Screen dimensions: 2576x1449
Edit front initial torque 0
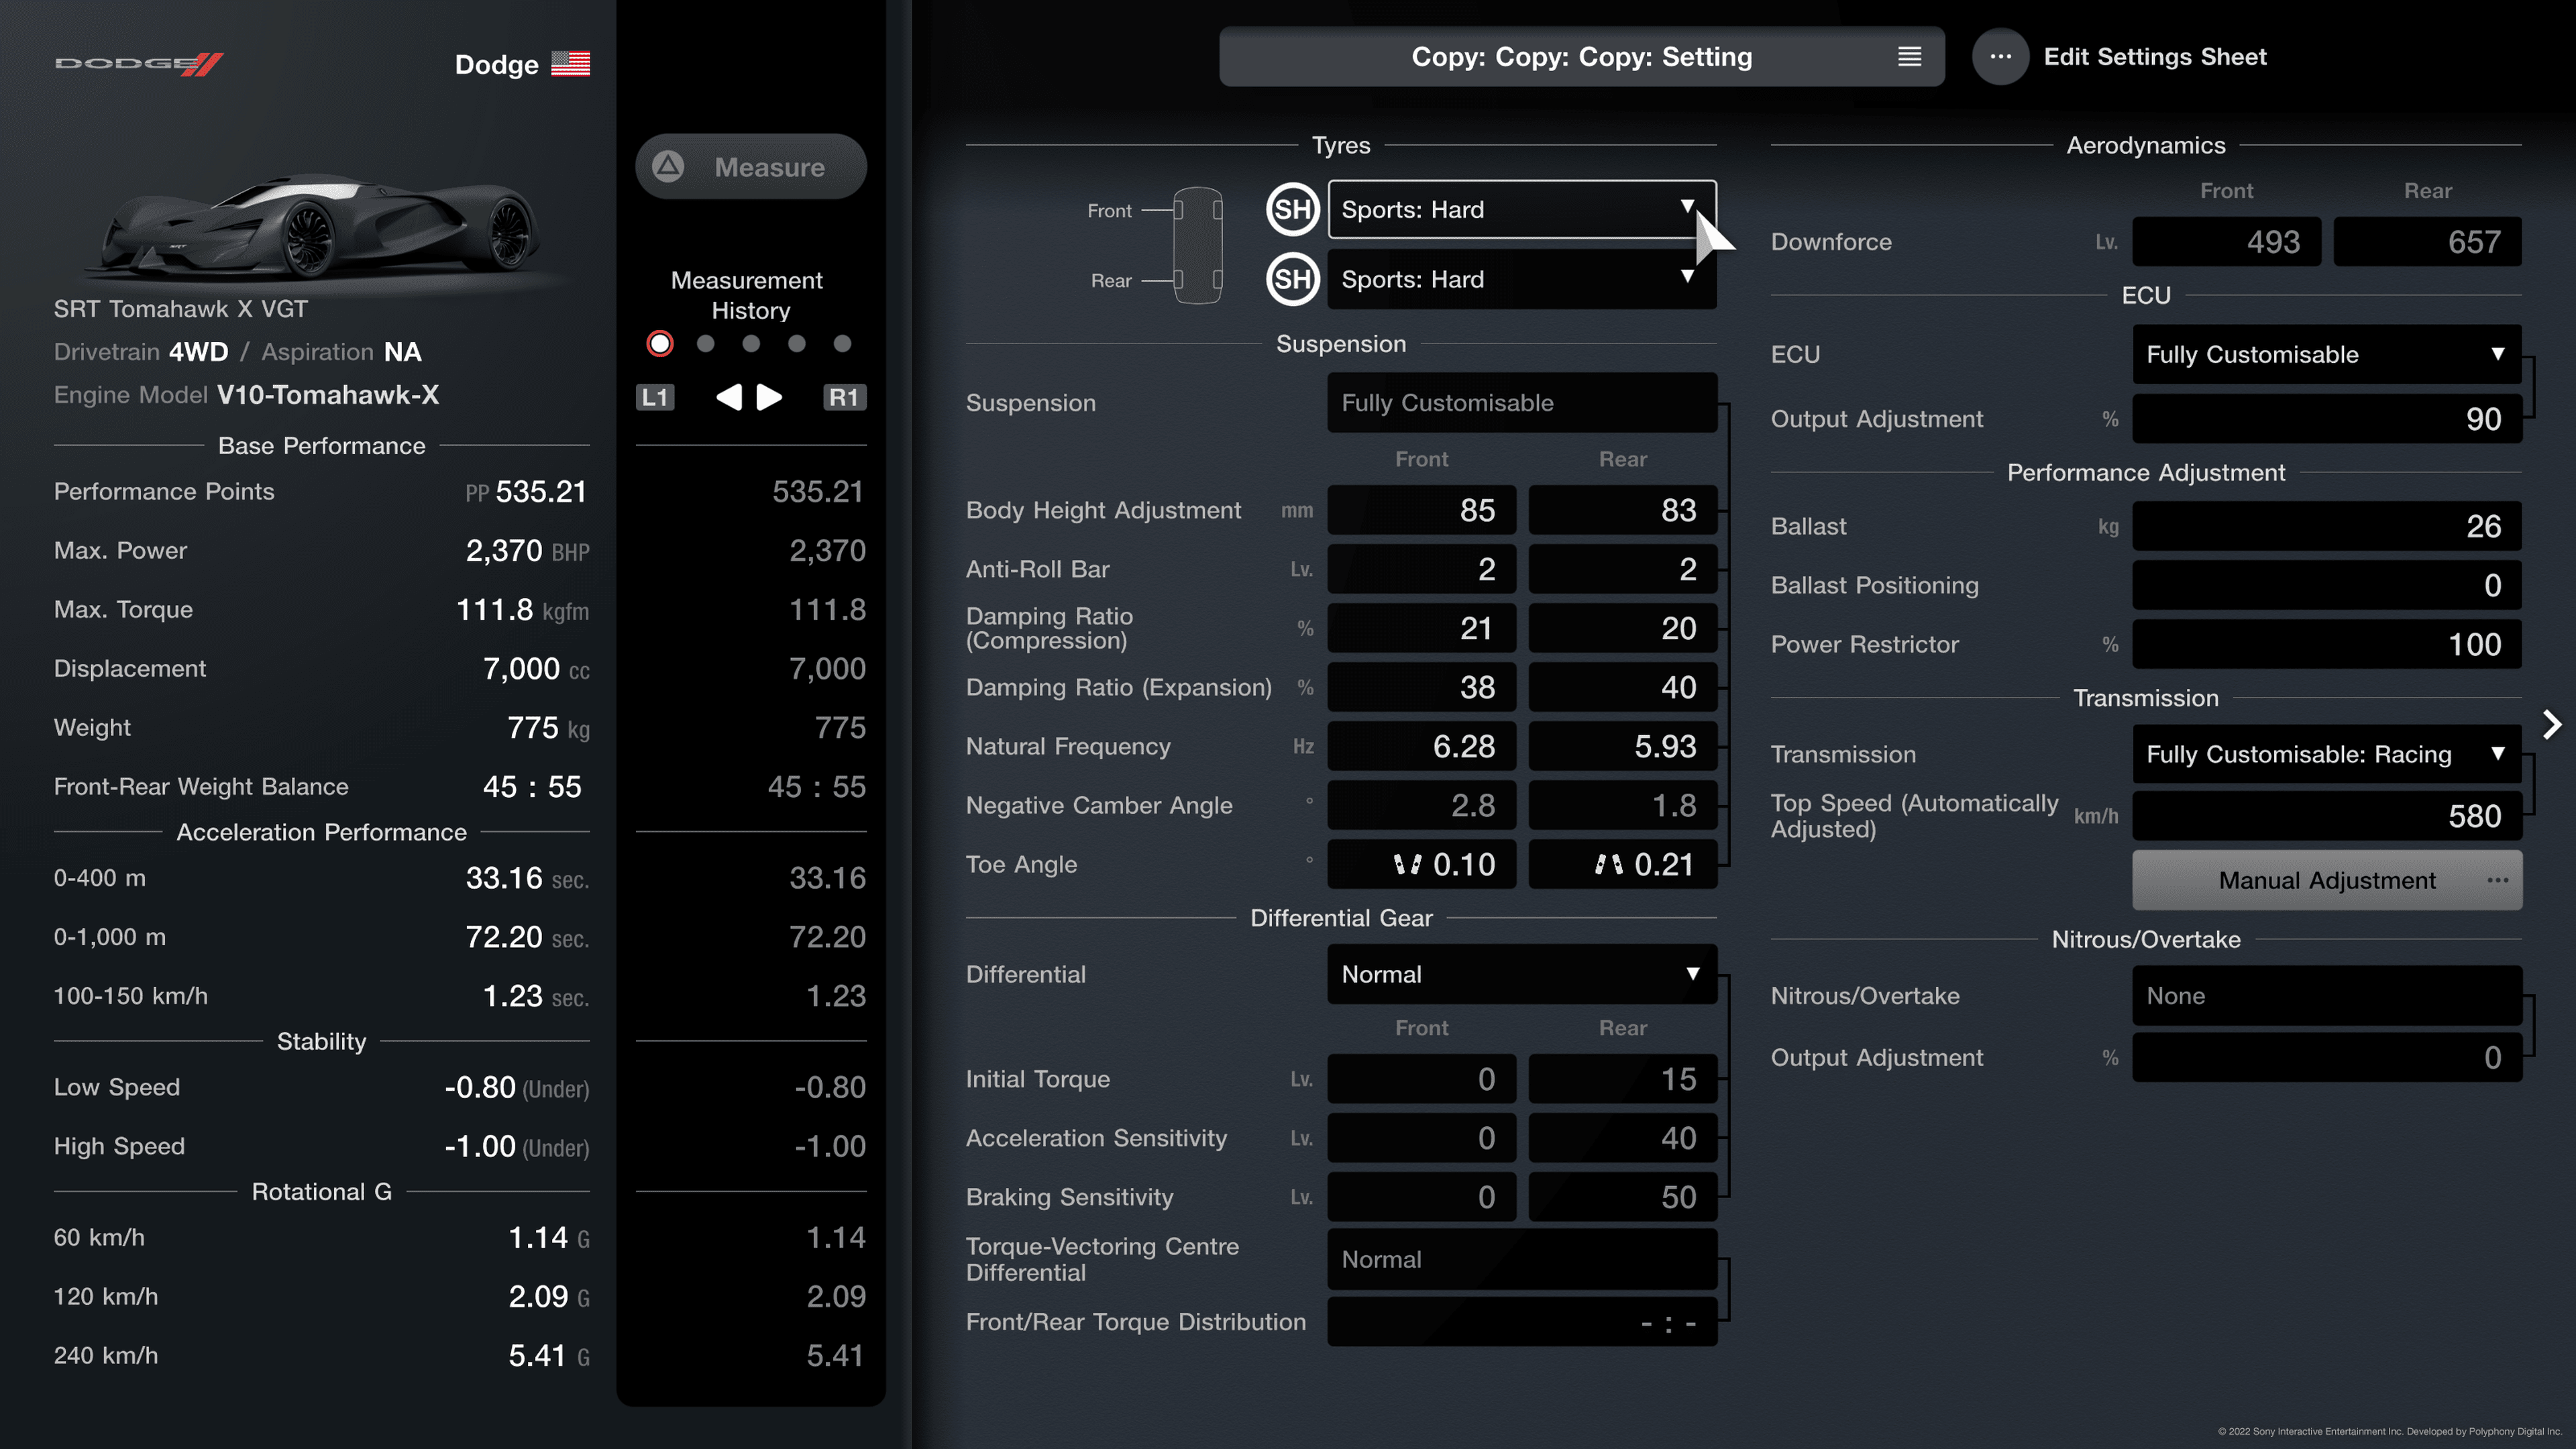coord(1421,1079)
